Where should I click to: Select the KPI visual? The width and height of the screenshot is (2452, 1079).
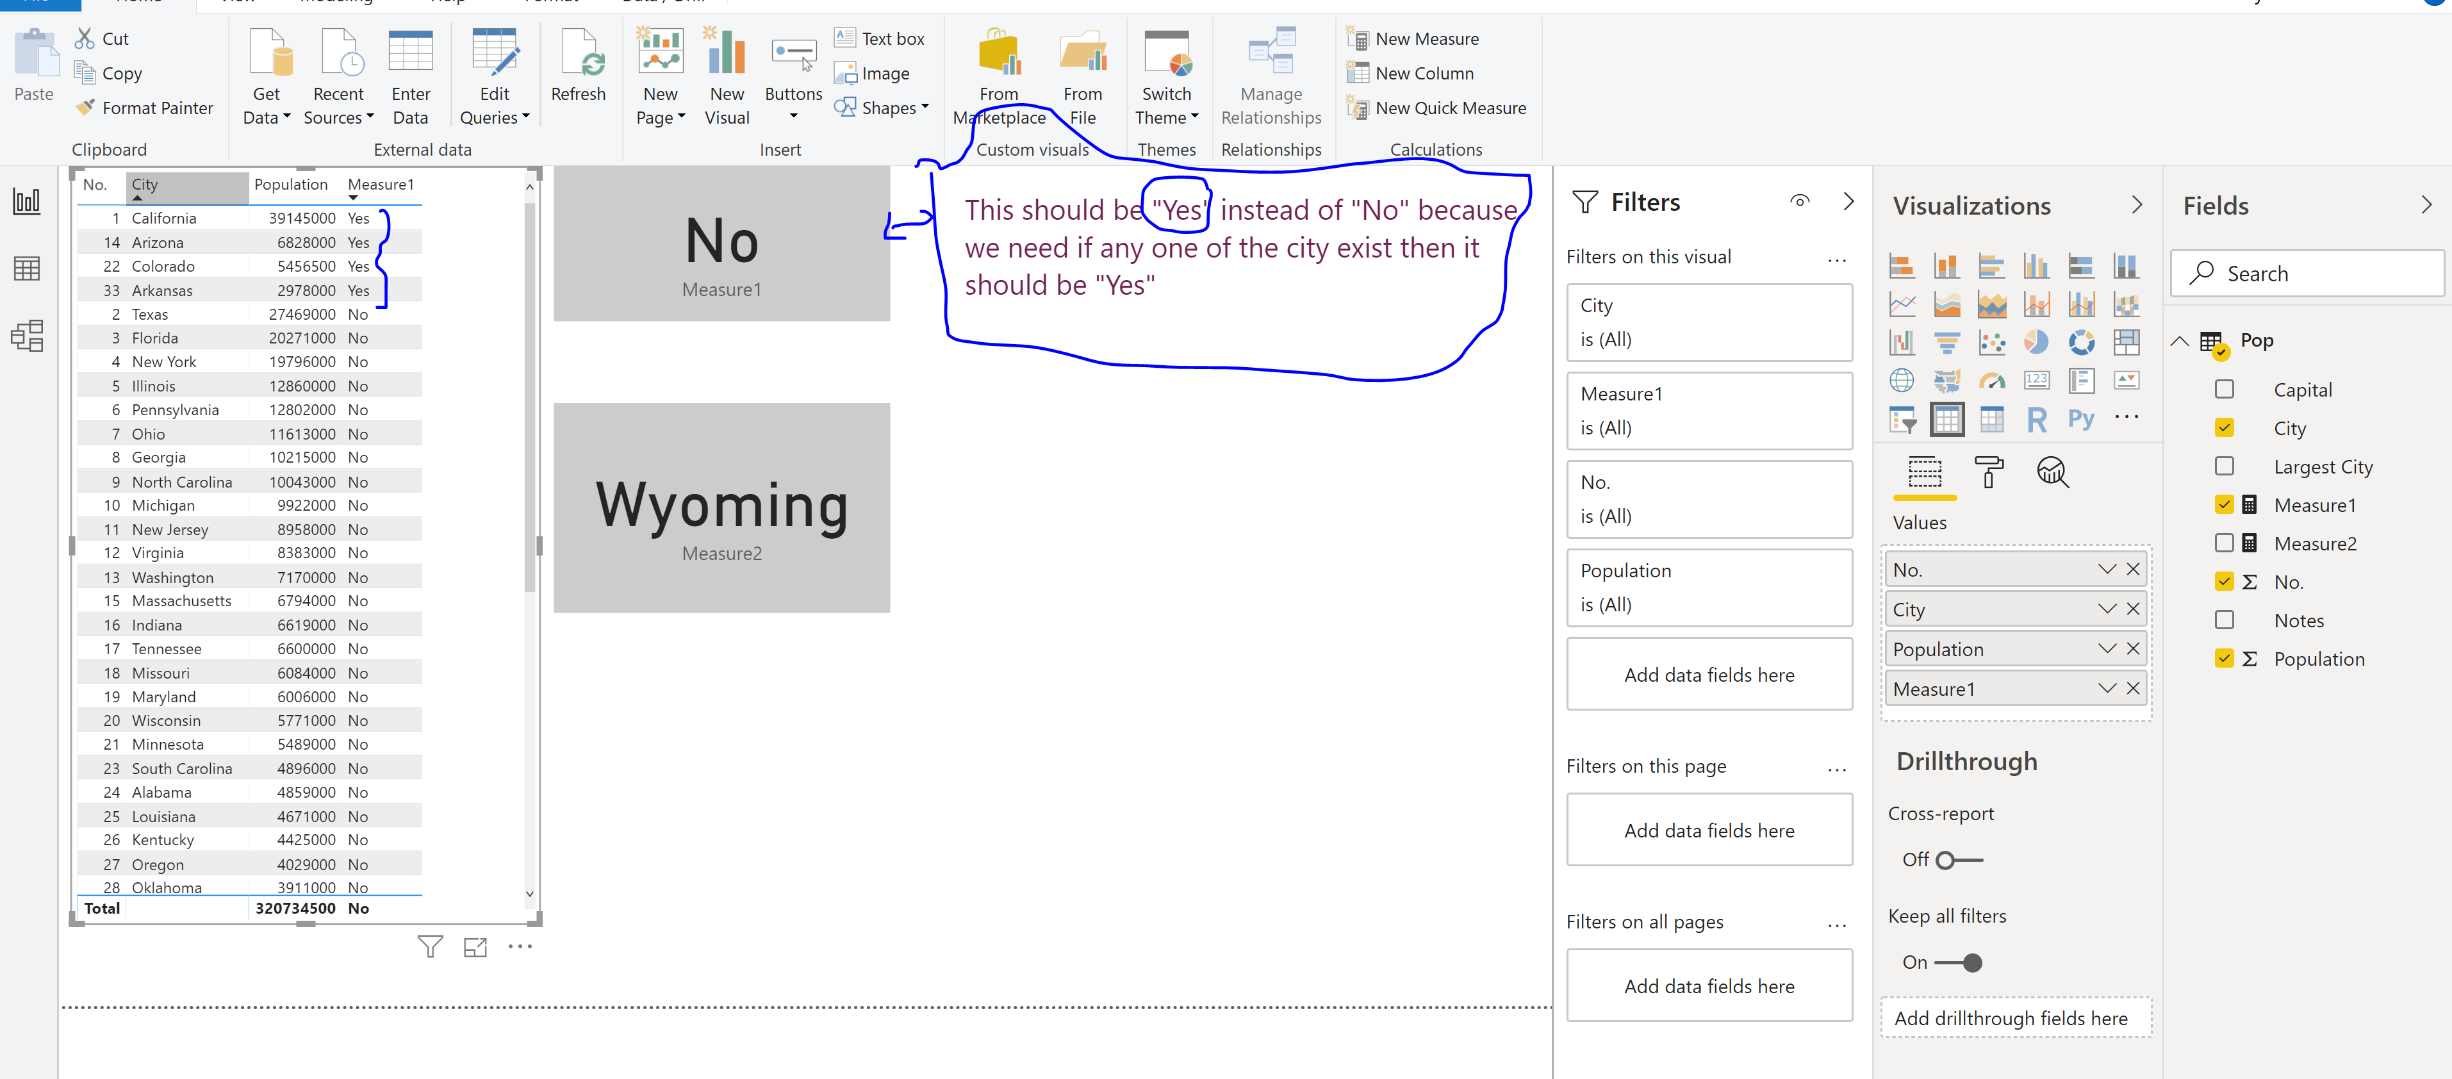coord(2125,381)
